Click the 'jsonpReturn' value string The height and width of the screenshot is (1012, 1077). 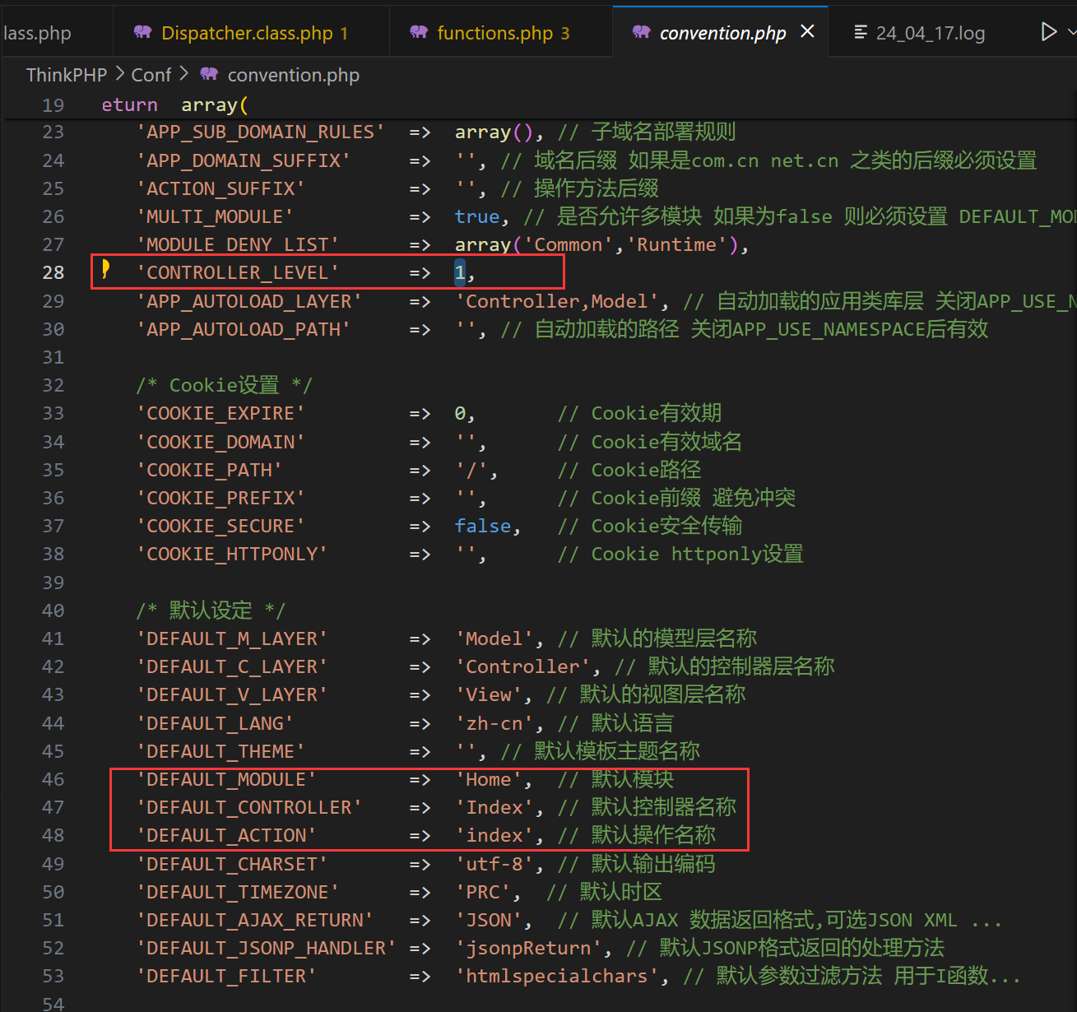point(528,948)
